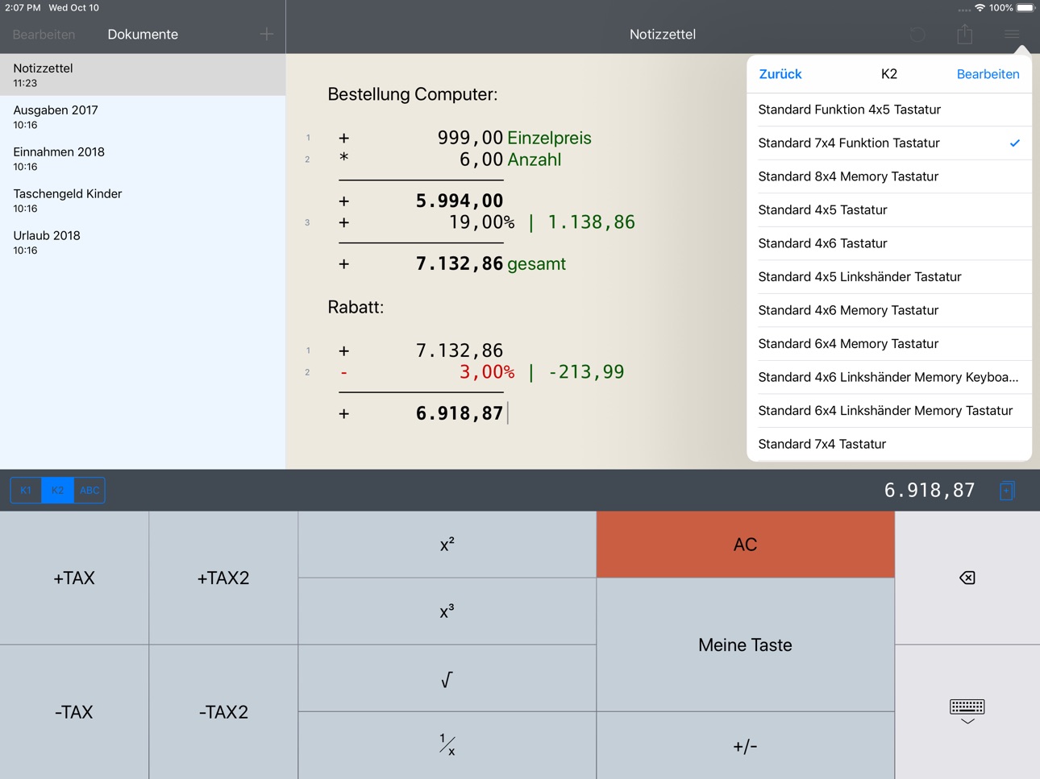The height and width of the screenshot is (779, 1040).
Task: Tap the red AC clear key
Action: 745,545
